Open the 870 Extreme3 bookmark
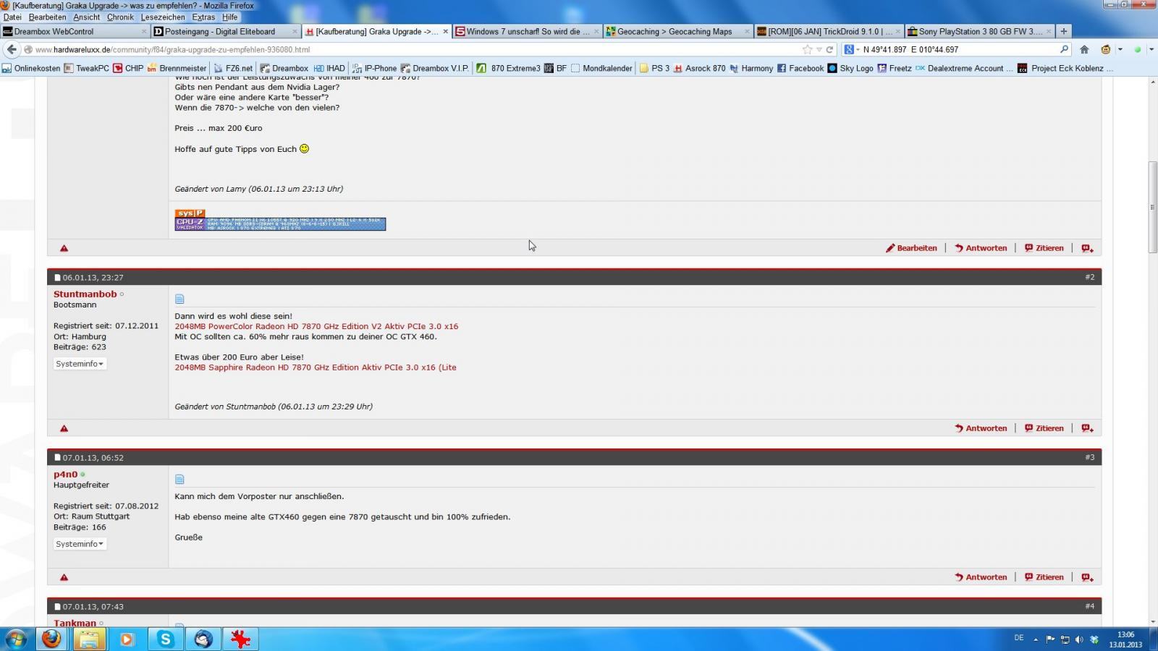 [x=508, y=68]
